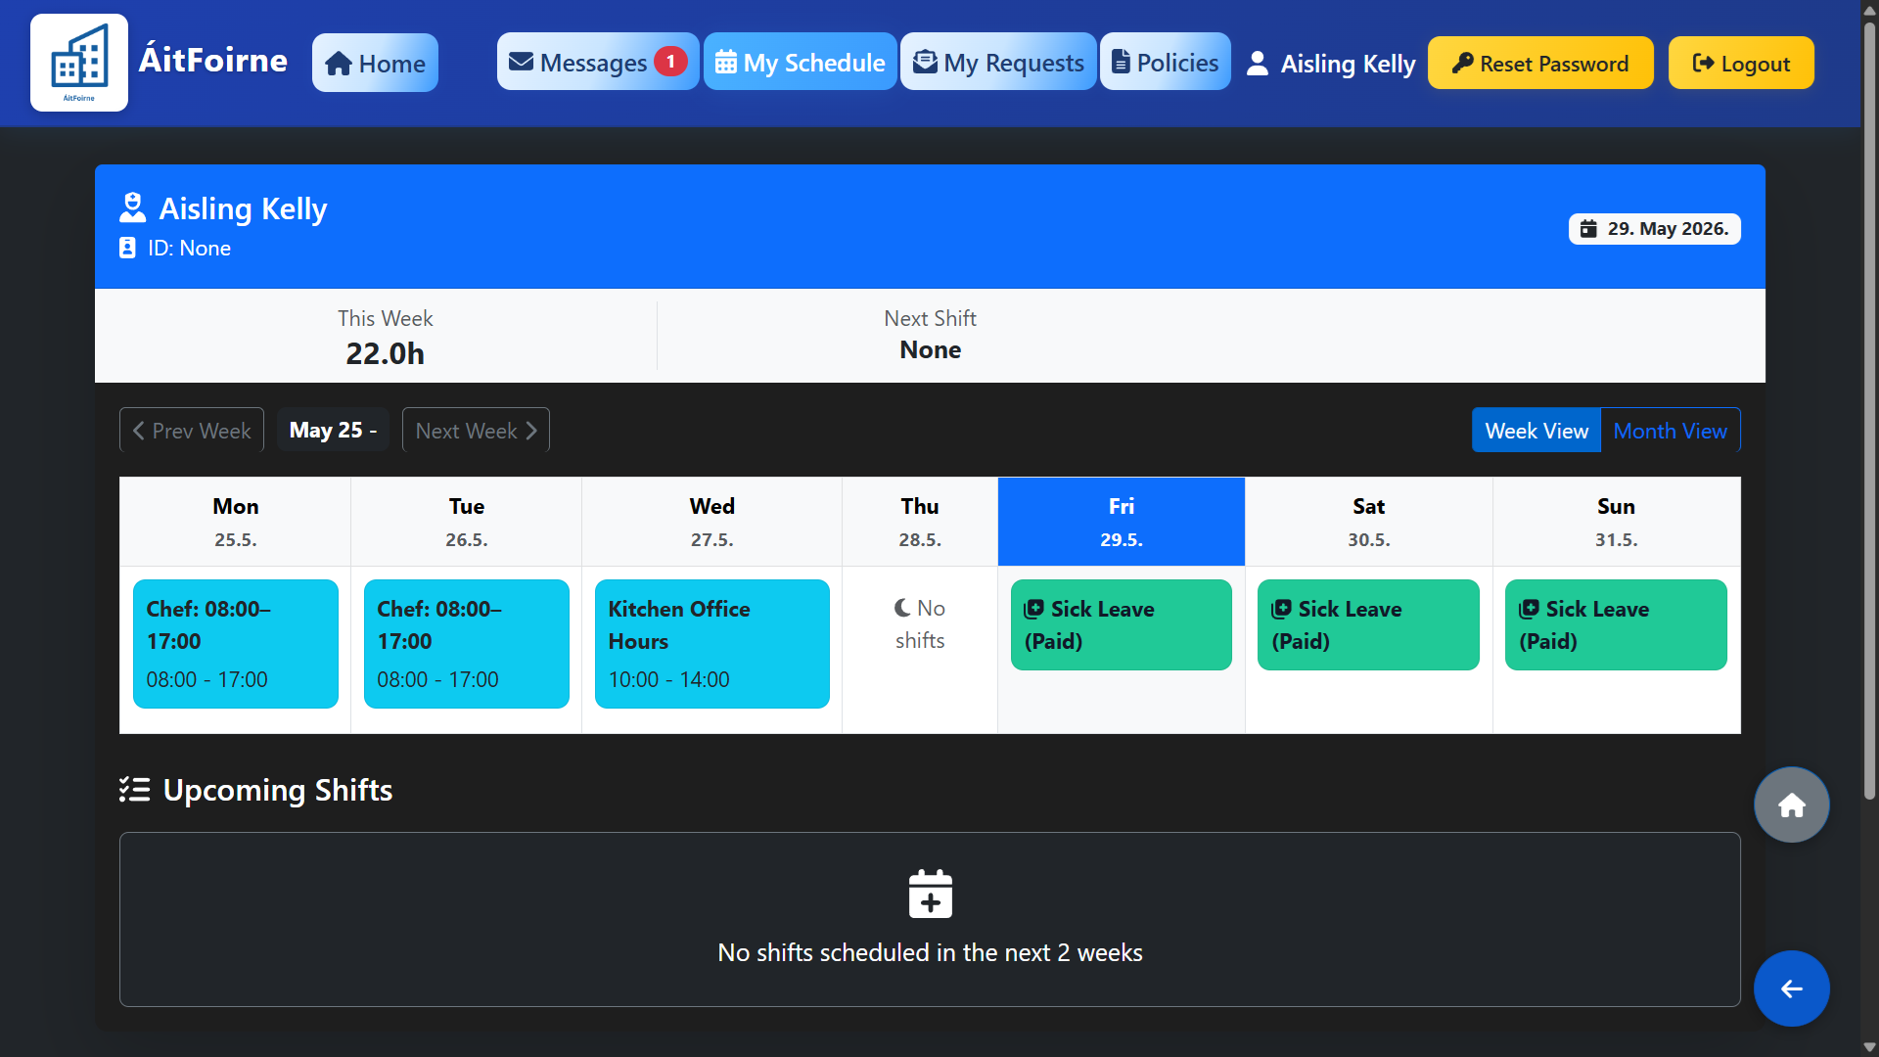Click the 29. May 2026 date badge

1654,228
